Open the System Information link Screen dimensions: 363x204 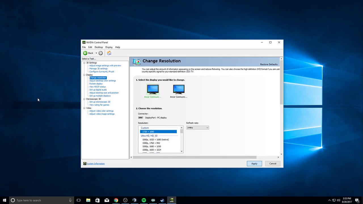(x=96, y=163)
